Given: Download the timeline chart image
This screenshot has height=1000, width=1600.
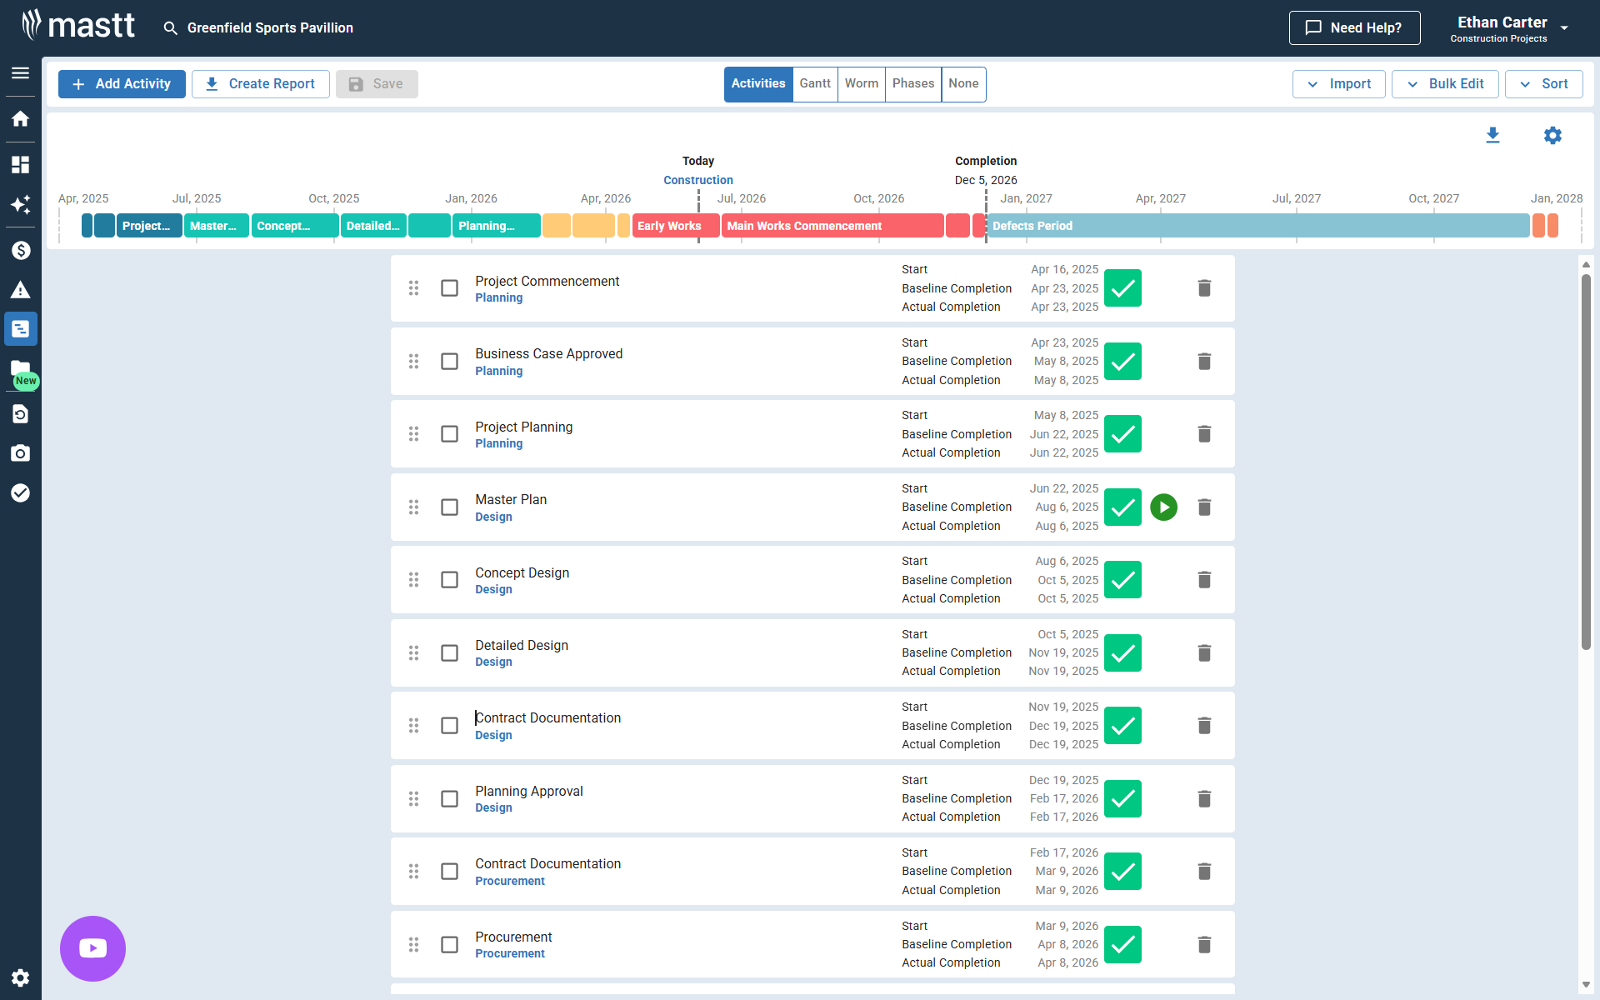Looking at the screenshot, I should (x=1492, y=135).
